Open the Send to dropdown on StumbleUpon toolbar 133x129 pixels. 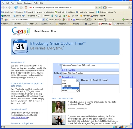pyautogui.click(x=32, y=16)
